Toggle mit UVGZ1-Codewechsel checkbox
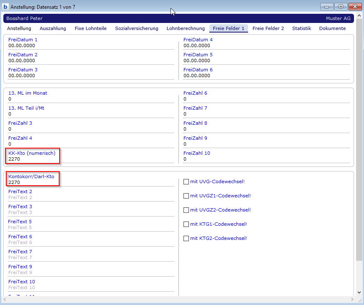This screenshot has height=305, width=364. (x=186, y=196)
